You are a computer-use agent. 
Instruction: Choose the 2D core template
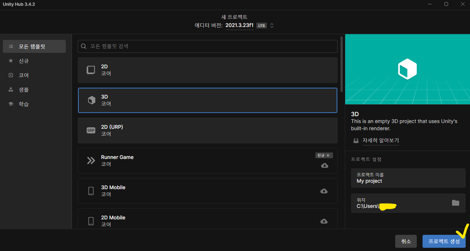(x=207, y=70)
